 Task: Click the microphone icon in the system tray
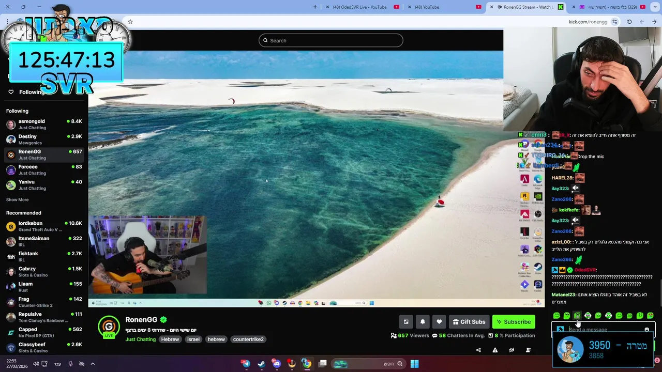(71, 364)
